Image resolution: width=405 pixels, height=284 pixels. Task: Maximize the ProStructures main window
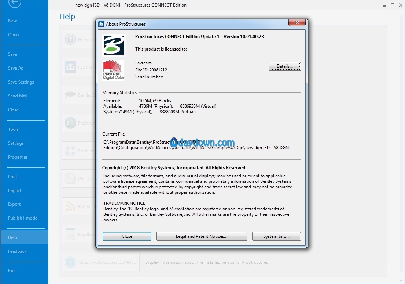point(392,5)
